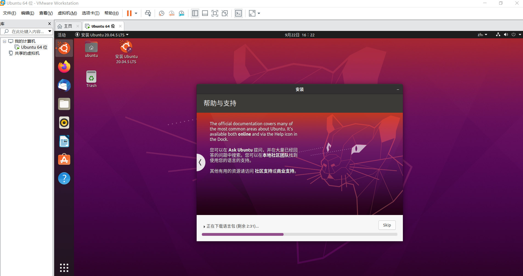523x276 pixels.
Task: Click the power icon in top bar
Action: pyautogui.click(x=513, y=35)
